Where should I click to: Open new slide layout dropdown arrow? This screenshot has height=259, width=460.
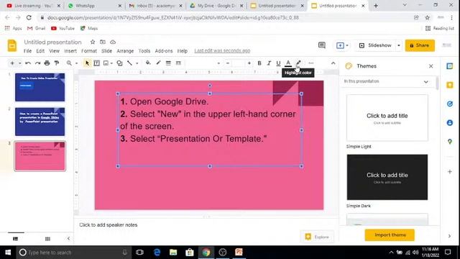point(19,63)
